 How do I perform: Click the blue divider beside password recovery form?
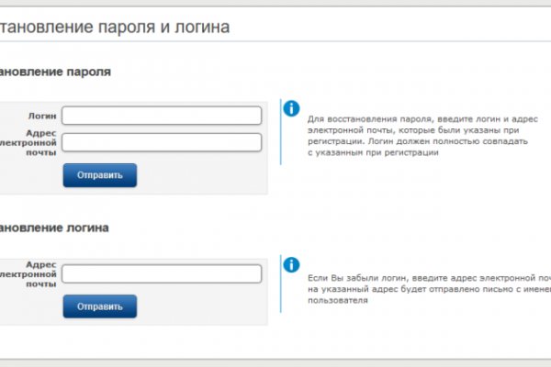click(280, 133)
